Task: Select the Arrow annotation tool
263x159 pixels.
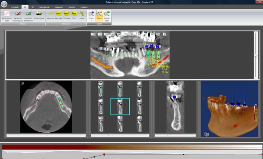Action: pos(82,15)
